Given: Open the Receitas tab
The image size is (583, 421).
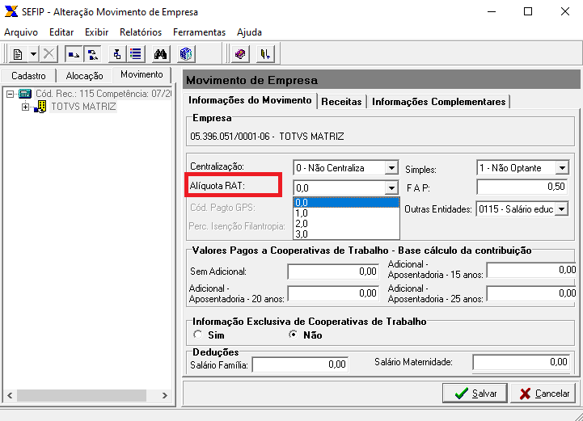Looking at the screenshot, I should pos(341,102).
